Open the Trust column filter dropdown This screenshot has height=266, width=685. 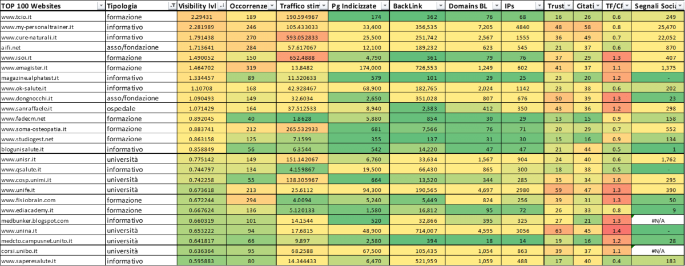pyautogui.click(x=569, y=6)
